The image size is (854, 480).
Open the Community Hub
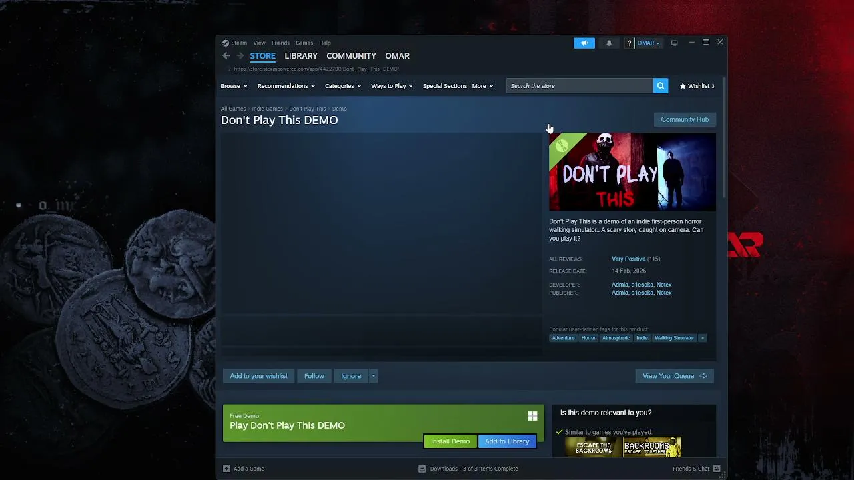coord(685,119)
